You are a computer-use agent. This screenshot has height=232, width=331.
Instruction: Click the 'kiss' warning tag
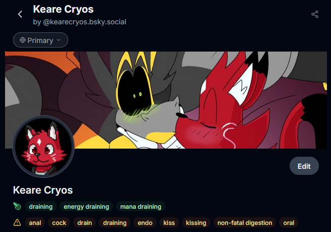pyautogui.click(x=169, y=223)
